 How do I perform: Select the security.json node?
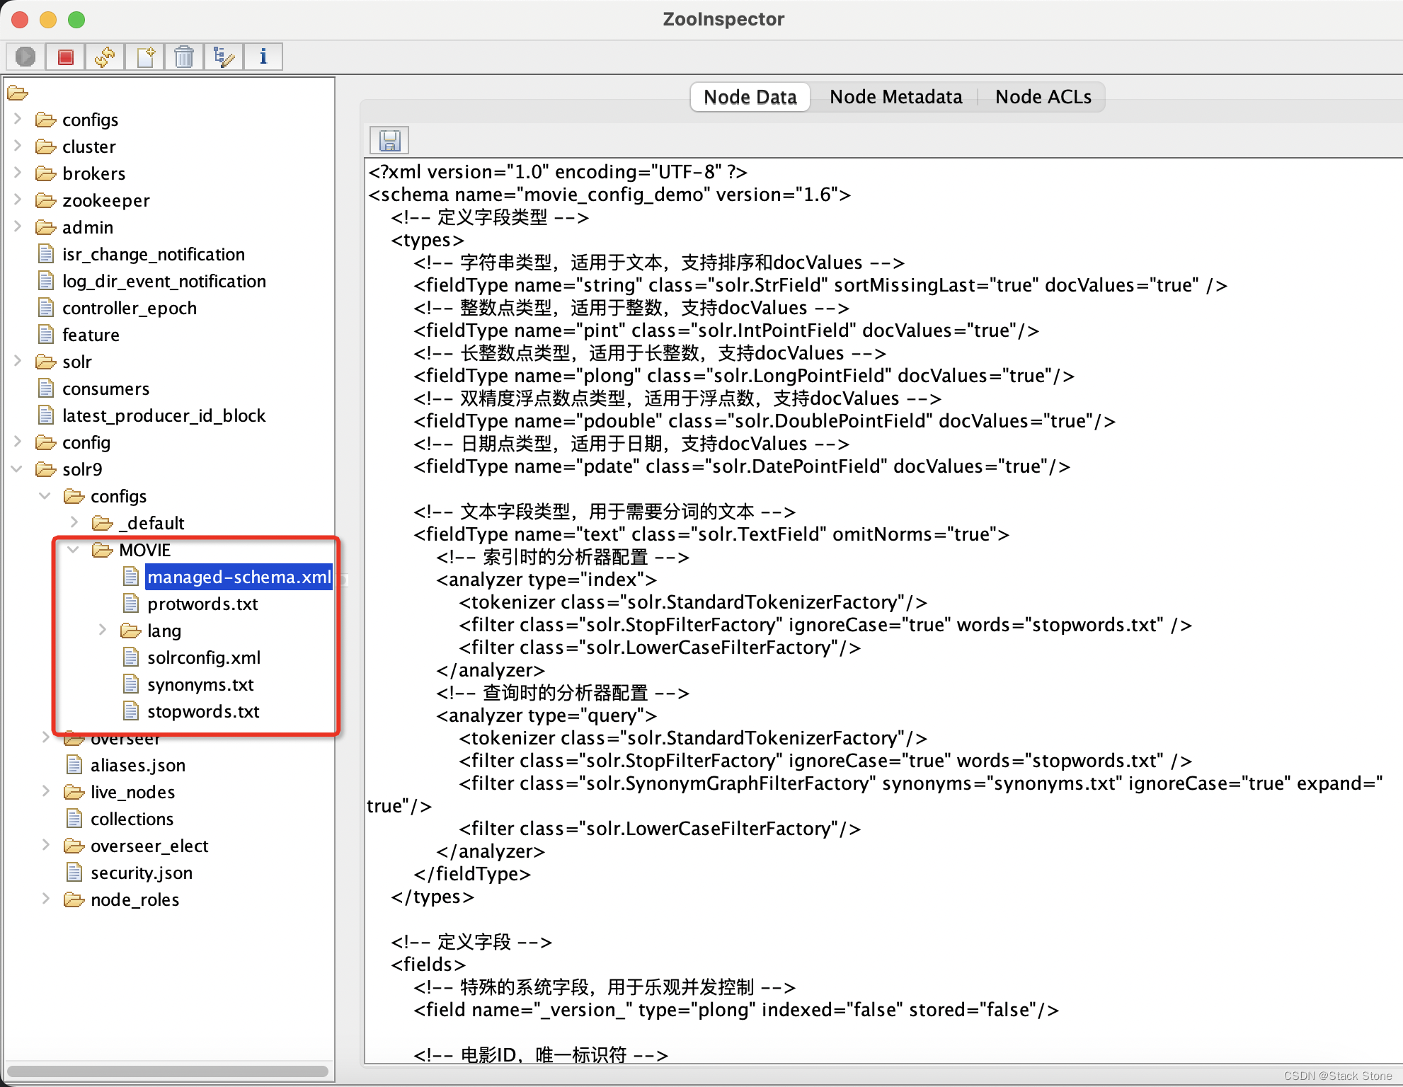coord(142,873)
